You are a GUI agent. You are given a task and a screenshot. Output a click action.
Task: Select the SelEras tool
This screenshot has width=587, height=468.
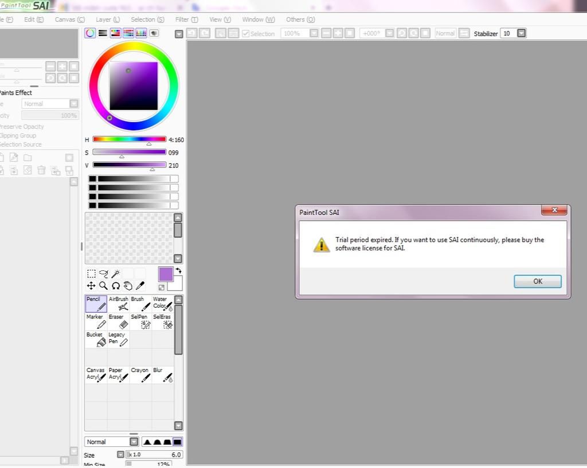[x=162, y=321]
